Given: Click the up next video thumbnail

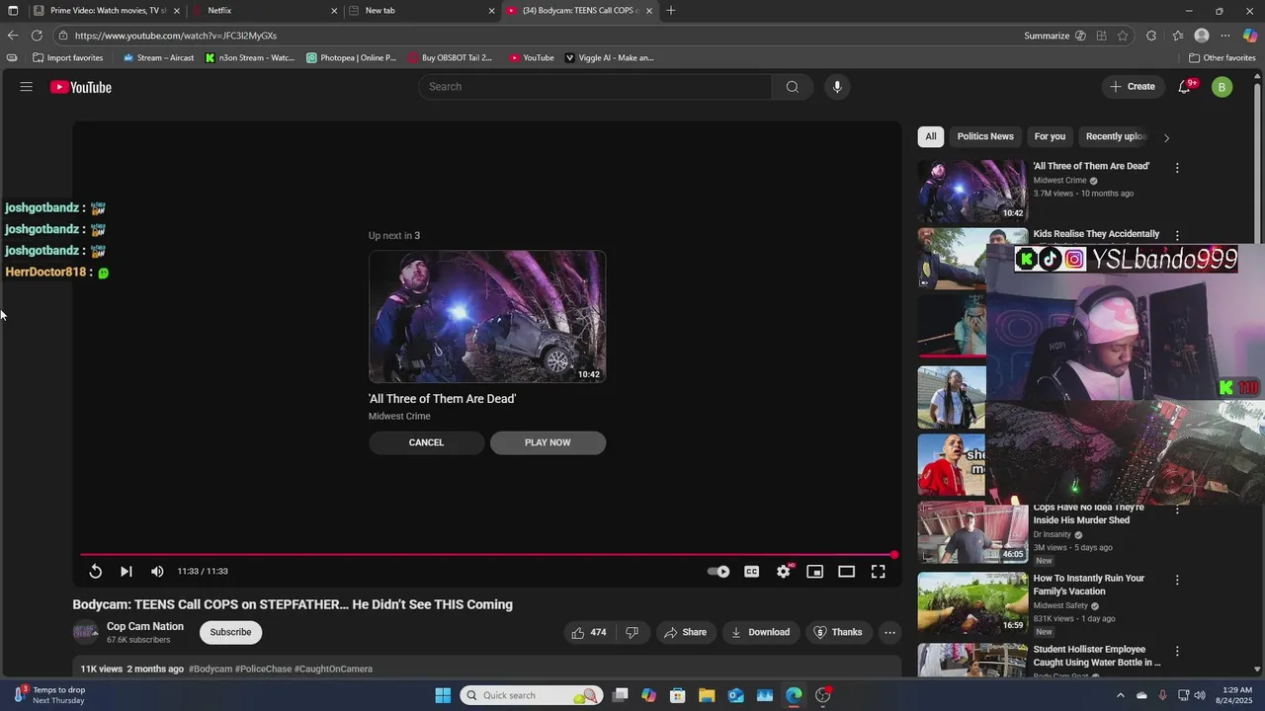Looking at the screenshot, I should 487,316.
